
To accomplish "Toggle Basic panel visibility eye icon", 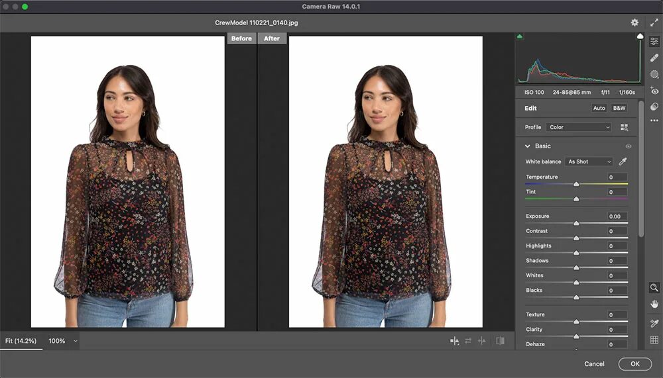I will (629, 146).
